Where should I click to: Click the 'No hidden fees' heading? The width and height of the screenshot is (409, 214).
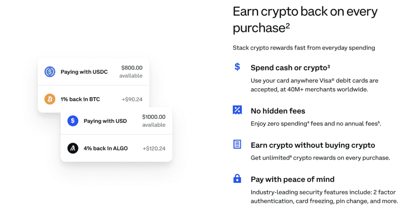click(278, 111)
